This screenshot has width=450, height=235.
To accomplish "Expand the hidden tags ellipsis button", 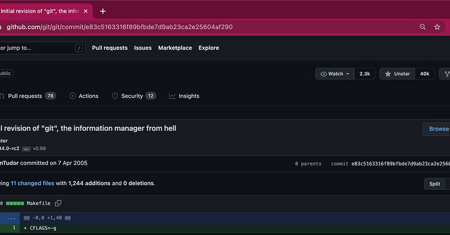I will pyautogui.click(x=26, y=149).
